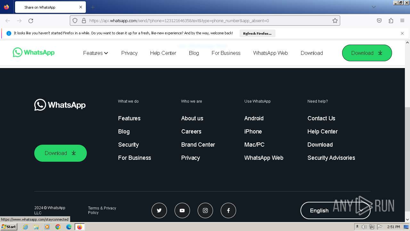Viewport: 410px width, 231px height.
Task: Expand the Features header menu
Action: [95, 53]
